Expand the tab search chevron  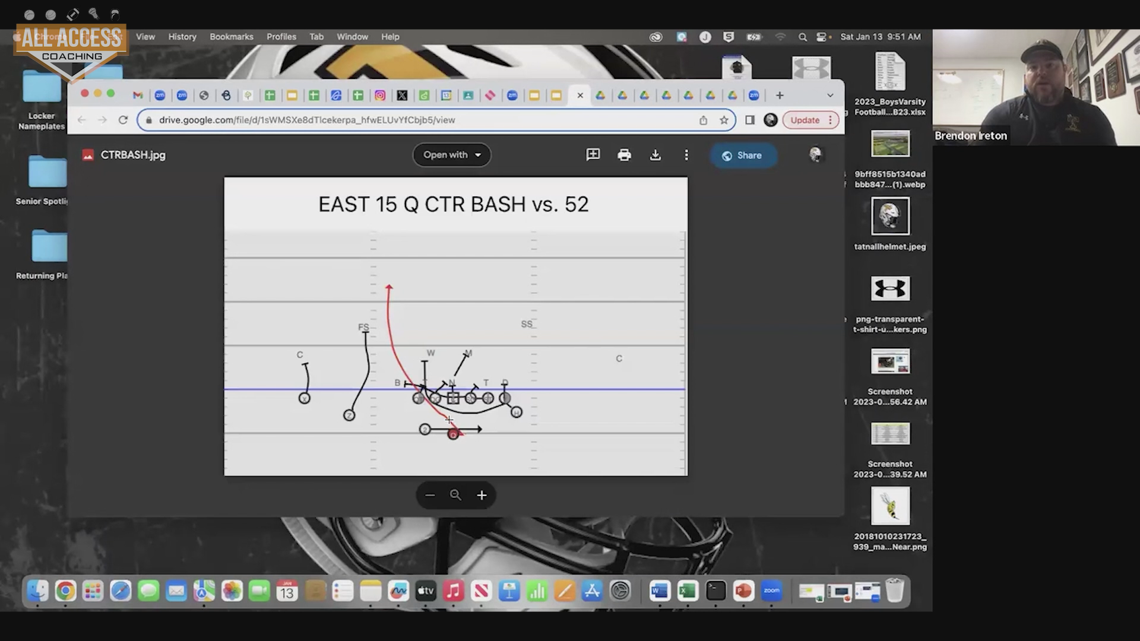(x=830, y=96)
